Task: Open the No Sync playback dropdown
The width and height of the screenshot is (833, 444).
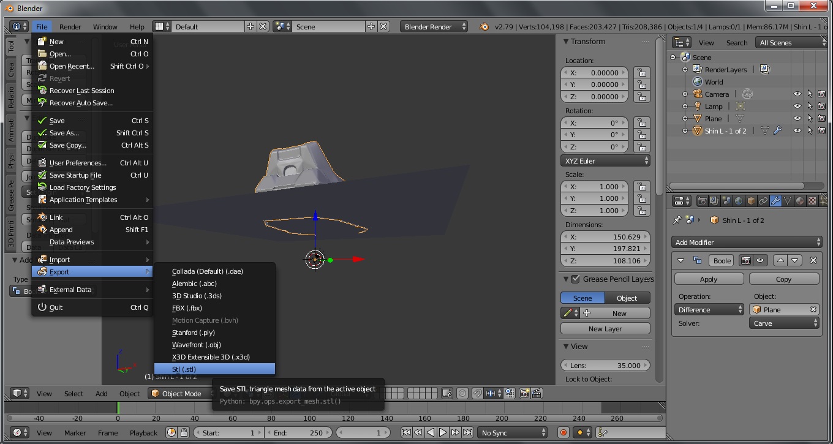Action: [512, 432]
